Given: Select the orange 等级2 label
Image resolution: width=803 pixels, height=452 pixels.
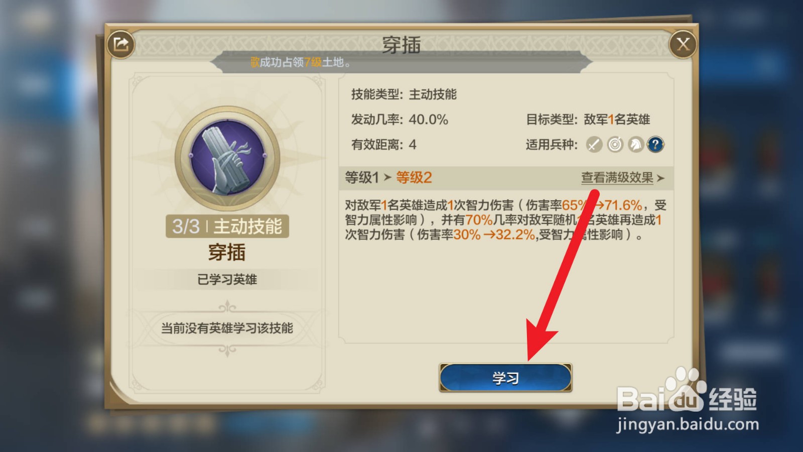Looking at the screenshot, I should click(414, 177).
